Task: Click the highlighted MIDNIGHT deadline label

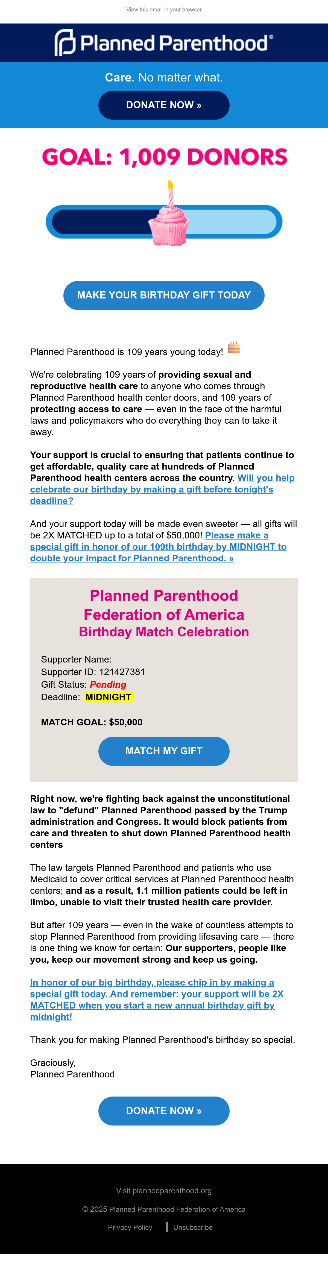Action: click(x=108, y=697)
